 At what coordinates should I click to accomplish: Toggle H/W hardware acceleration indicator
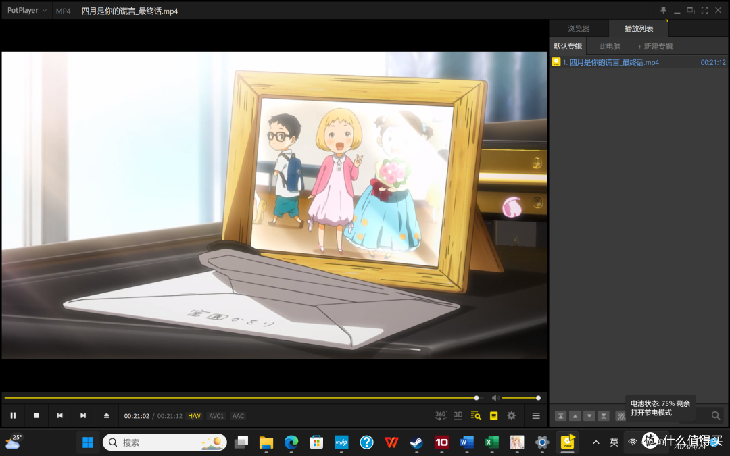coord(194,416)
